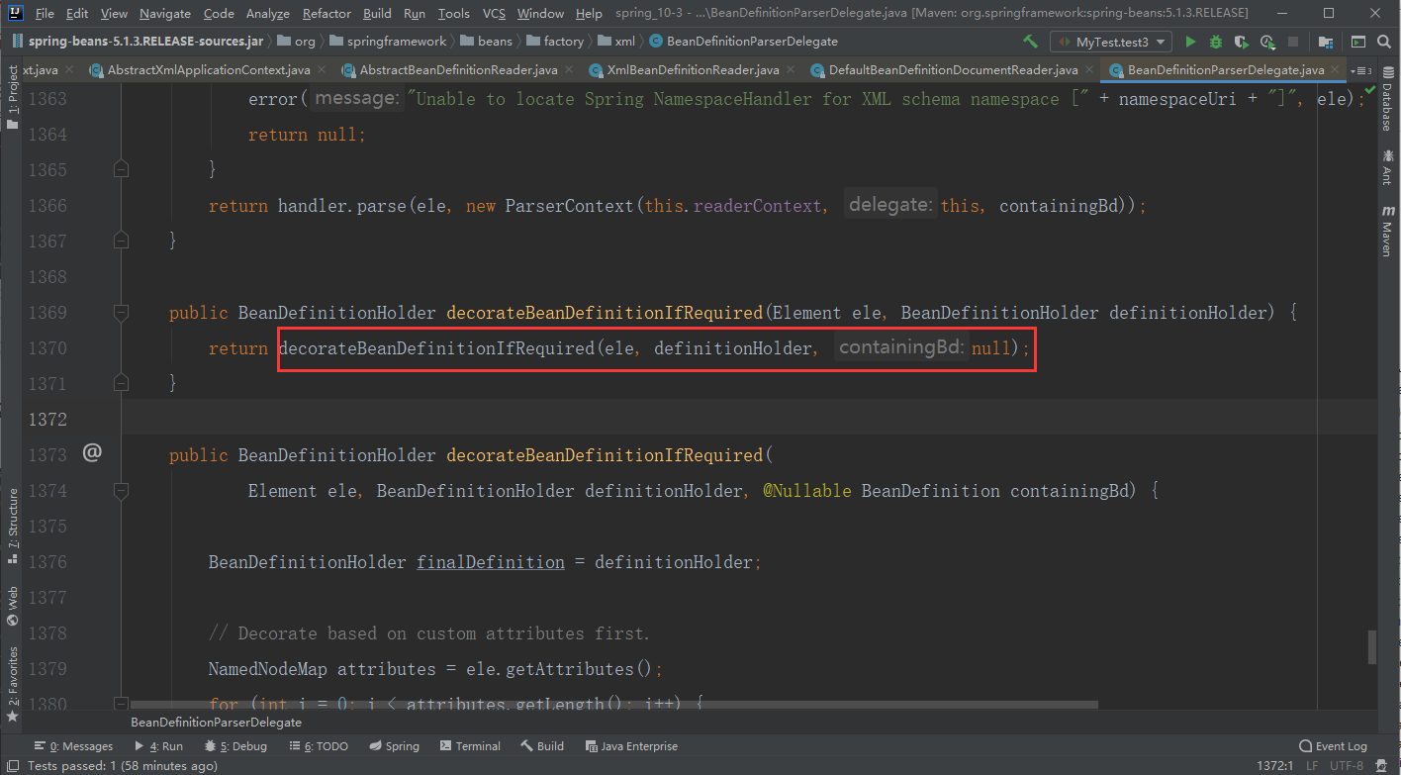Screen dimensions: 1401x775
Task: Close the BeanDefinitionParserDelegate.java tab
Action: 1336,70
